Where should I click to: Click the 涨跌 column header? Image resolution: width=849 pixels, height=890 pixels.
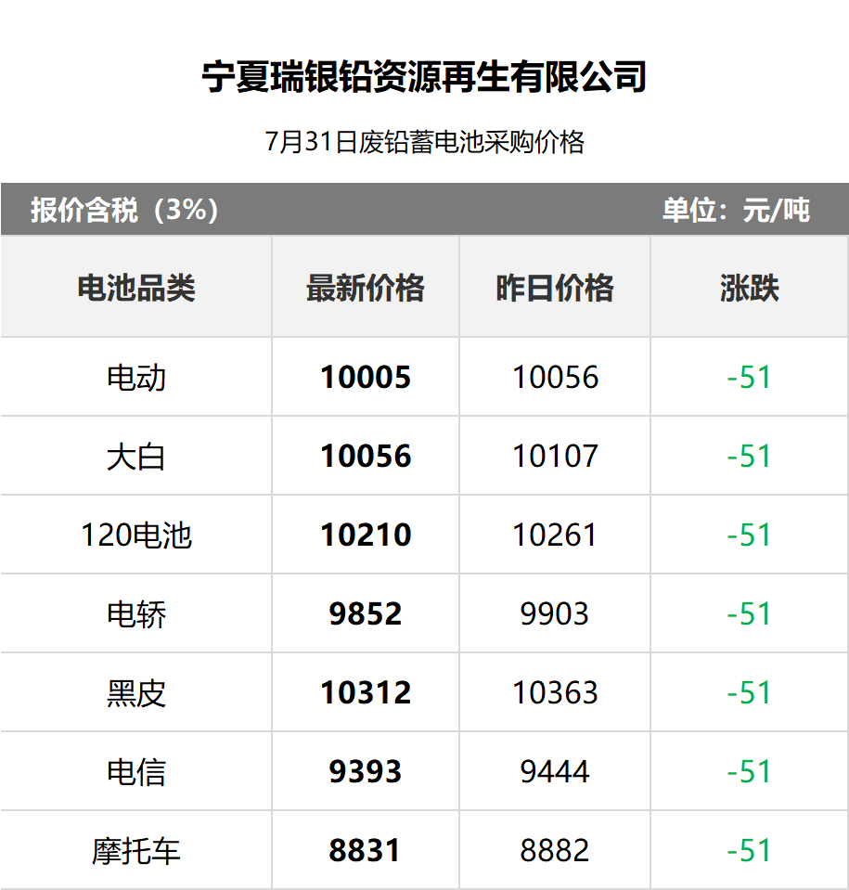coord(750,288)
